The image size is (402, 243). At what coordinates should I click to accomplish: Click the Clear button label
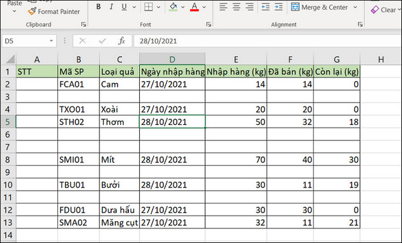click(x=388, y=10)
